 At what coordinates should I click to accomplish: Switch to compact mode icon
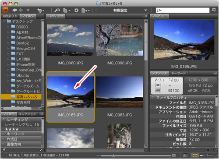(x=213, y=10)
